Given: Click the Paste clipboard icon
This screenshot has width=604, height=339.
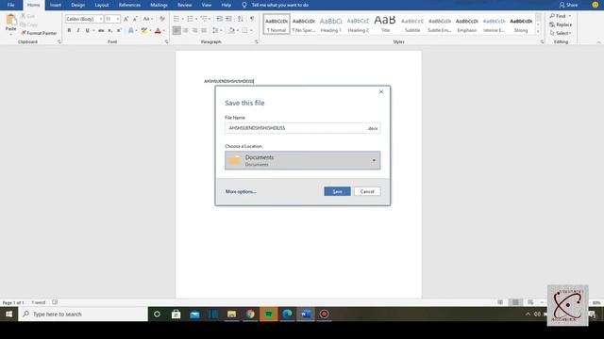Looking at the screenshot, I should [10, 20].
